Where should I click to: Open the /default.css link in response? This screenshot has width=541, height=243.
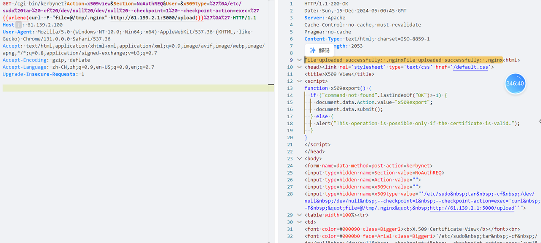tap(470, 67)
